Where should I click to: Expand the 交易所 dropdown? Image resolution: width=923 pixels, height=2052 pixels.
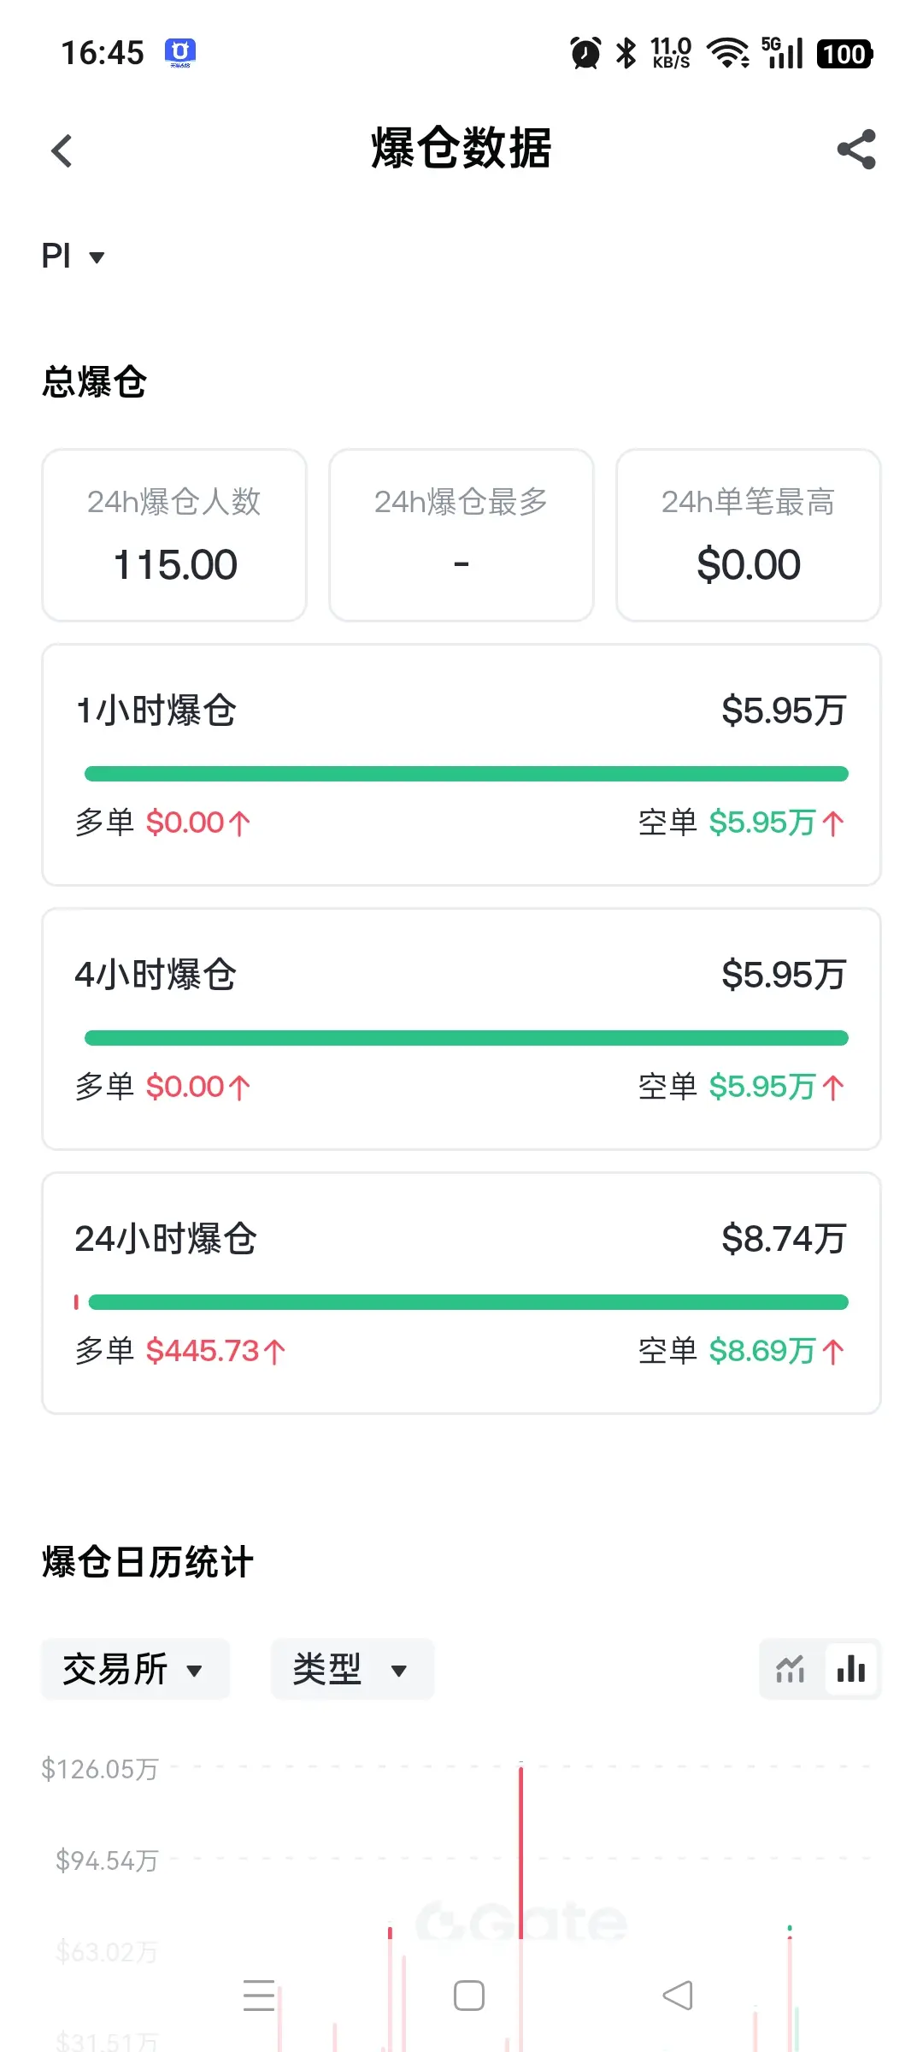[135, 1669]
